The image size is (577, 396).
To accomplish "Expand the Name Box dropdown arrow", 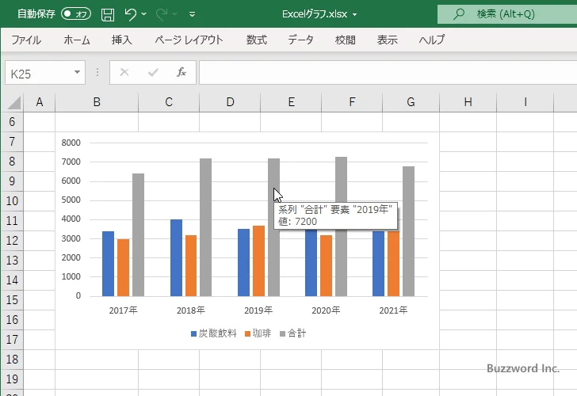I will pyautogui.click(x=77, y=72).
